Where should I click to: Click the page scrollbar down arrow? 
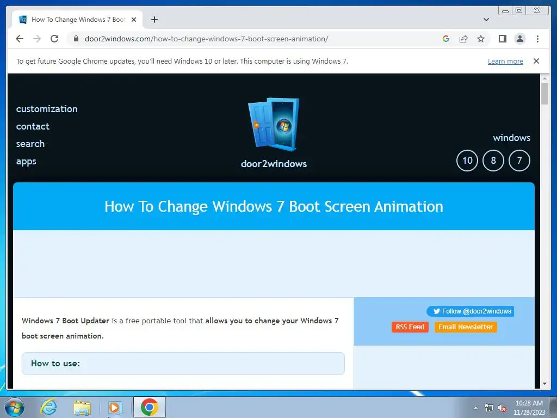pos(544,384)
